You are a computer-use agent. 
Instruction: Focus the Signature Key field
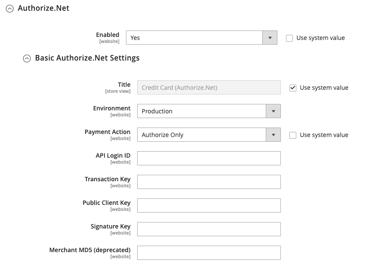[x=209, y=229]
